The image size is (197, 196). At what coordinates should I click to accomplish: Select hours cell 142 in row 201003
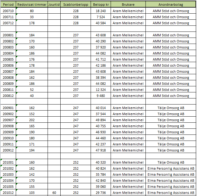pyautogui.click(x=32, y=174)
